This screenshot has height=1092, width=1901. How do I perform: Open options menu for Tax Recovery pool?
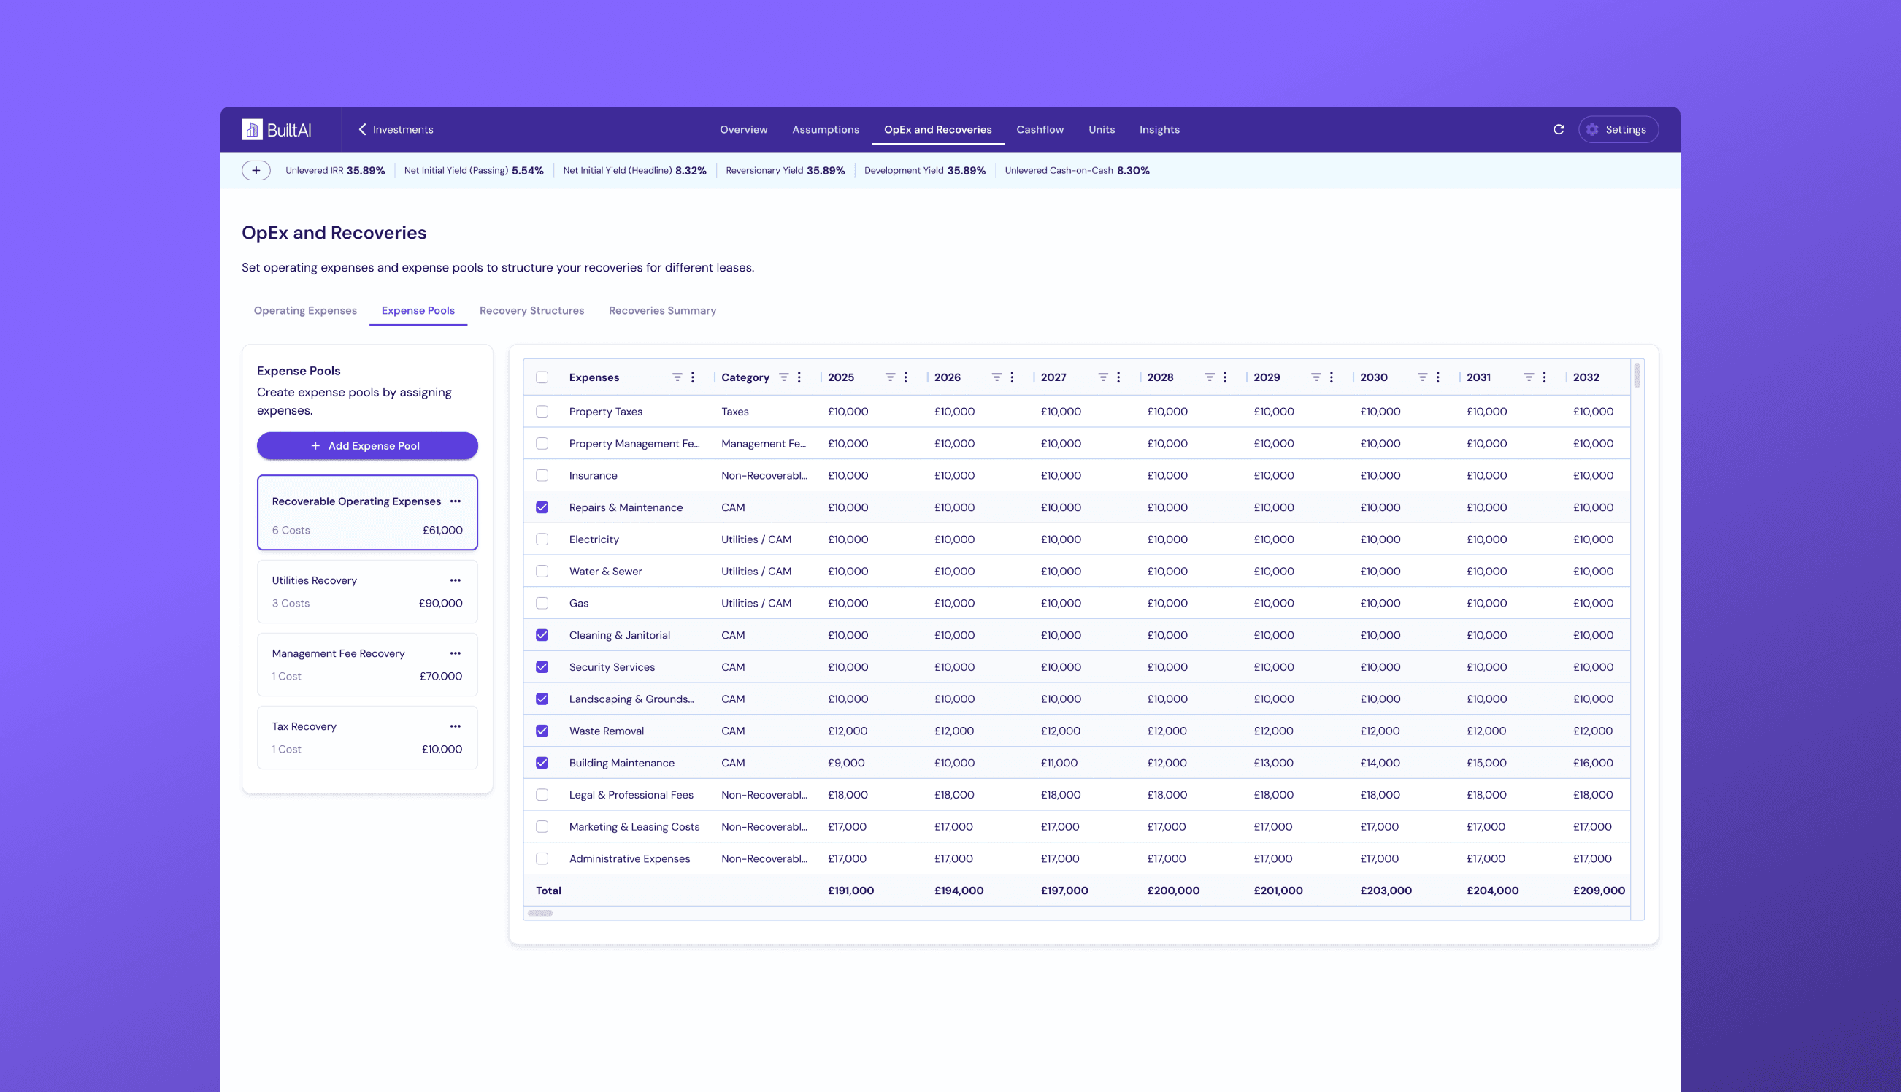456,726
